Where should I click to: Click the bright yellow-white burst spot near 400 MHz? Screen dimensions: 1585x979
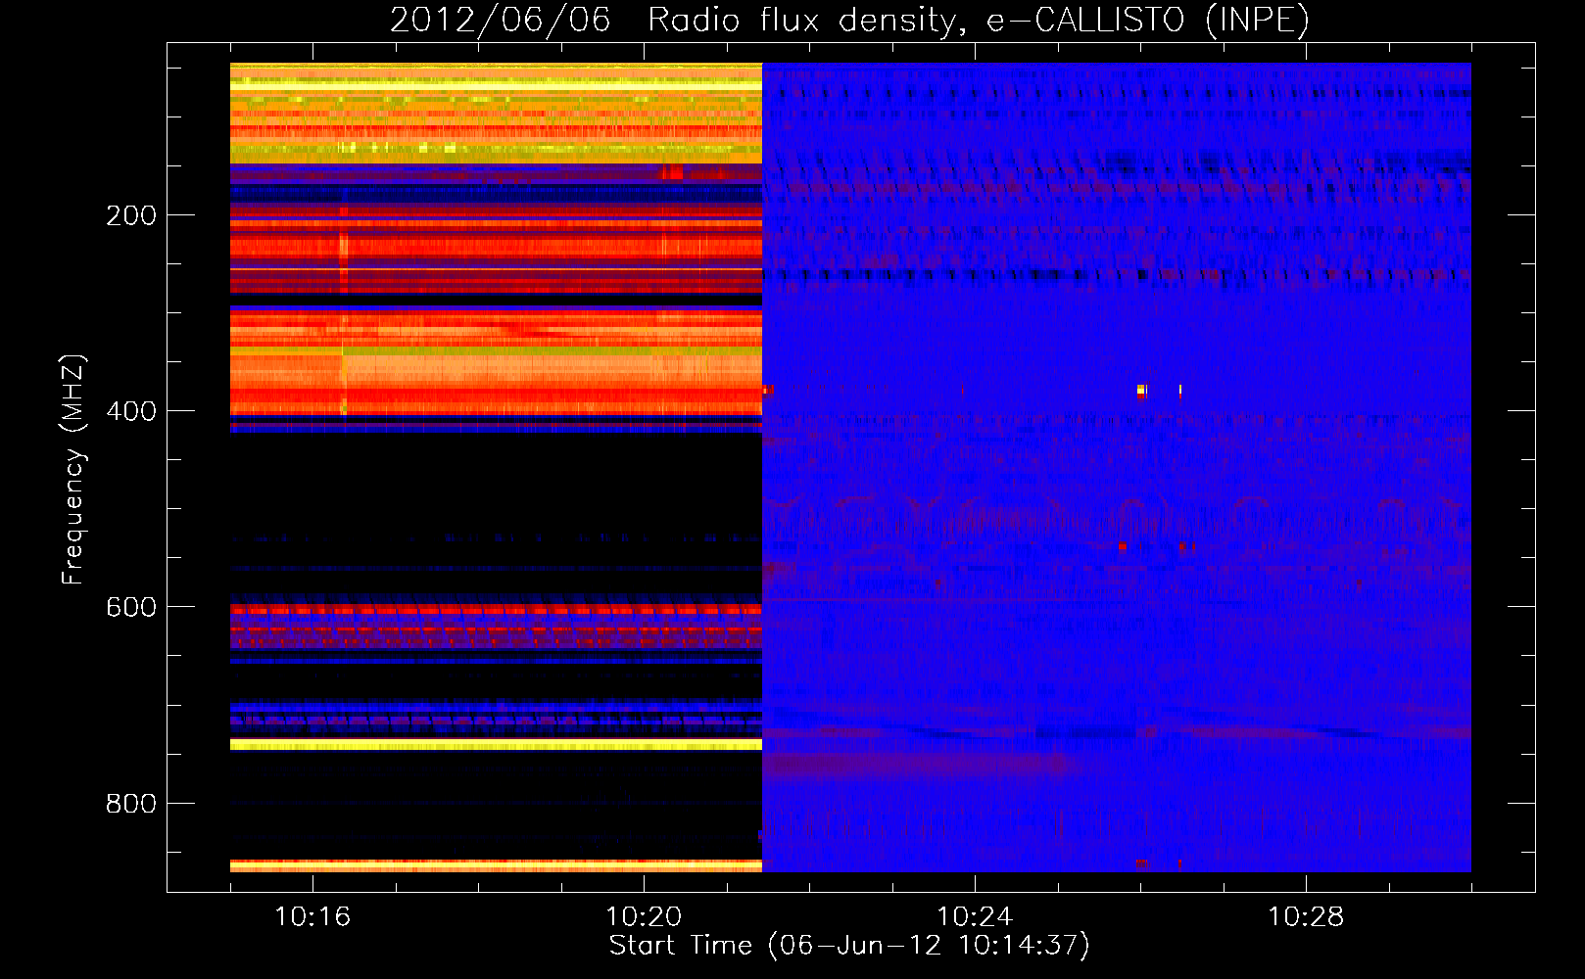1141,391
